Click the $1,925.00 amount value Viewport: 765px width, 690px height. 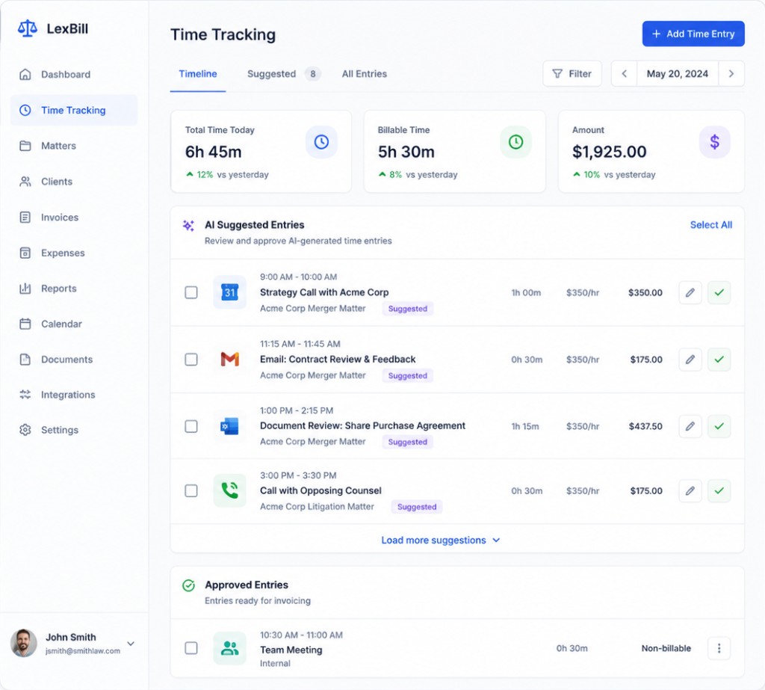610,152
